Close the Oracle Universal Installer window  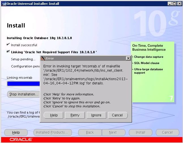pos(179,4)
